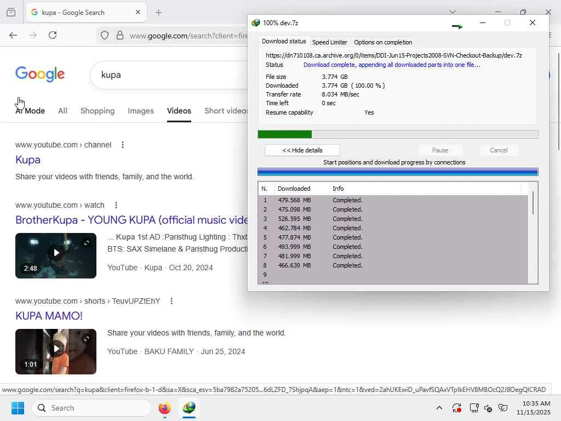The height and width of the screenshot is (421, 561).
Task: Open options menu for the youtube.com channel result
Action: point(123,145)
